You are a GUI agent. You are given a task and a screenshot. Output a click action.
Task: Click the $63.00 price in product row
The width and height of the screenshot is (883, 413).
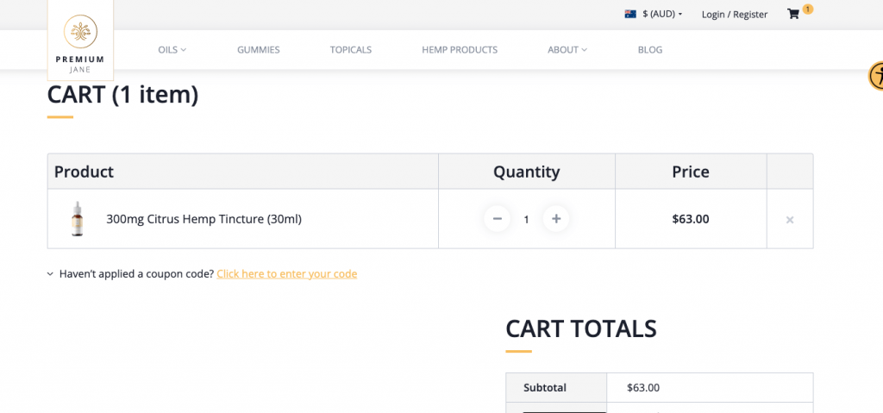click(x=691, y=219)
